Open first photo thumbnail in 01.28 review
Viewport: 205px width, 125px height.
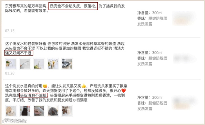point(11,64)
